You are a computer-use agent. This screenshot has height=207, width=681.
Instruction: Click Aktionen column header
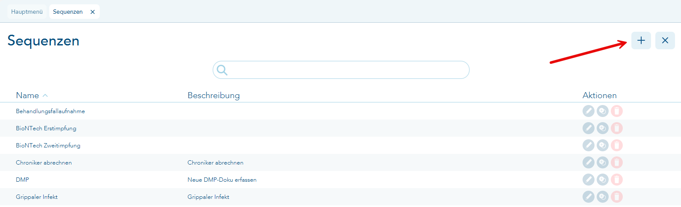tap(599, 95)
